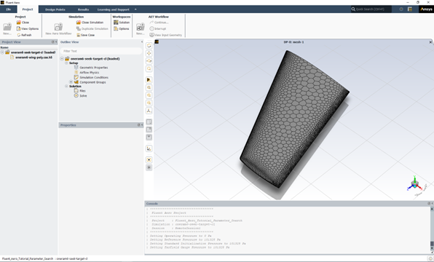Open the File menu tab
This screenshot has width=434, height=262.
point(9,9)
